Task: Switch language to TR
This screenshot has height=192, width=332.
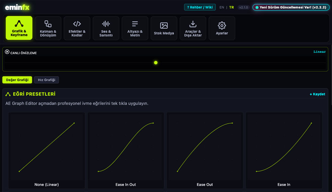Action: pos(231,8)
